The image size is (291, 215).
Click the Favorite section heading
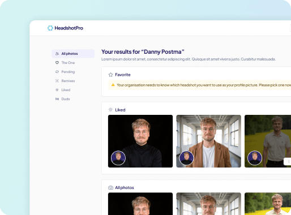click(123, 75)
